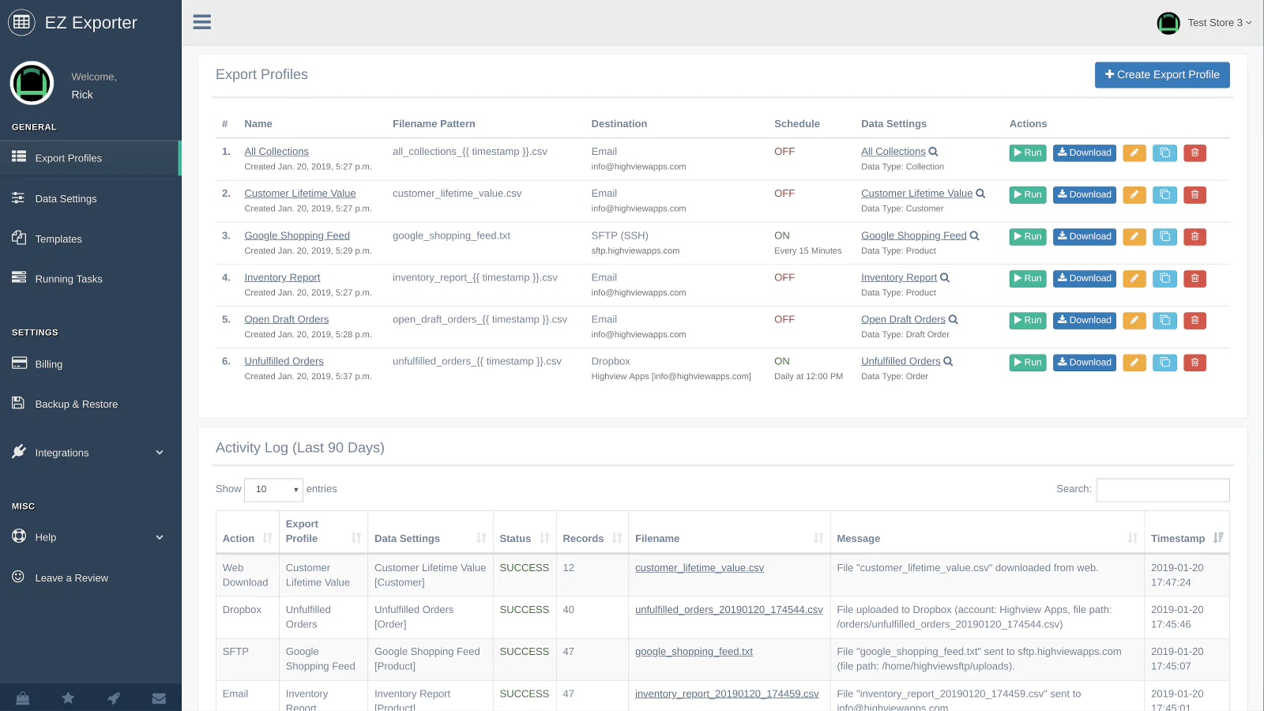The height and width of the screenshot is (711, 1264).
Task: Toggle sort order on Timestamp column
Action: click(1187, 539)
